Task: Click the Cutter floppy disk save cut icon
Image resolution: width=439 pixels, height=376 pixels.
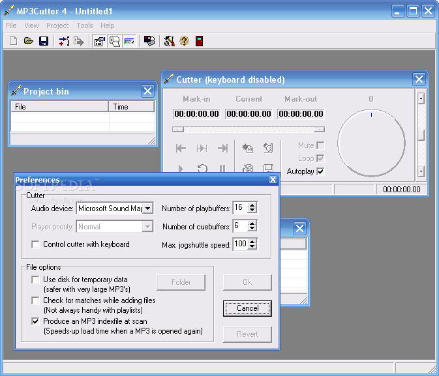Action: [268, 168]
